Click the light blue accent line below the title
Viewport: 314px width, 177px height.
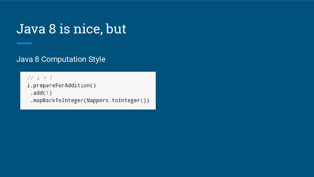point(24,43)
